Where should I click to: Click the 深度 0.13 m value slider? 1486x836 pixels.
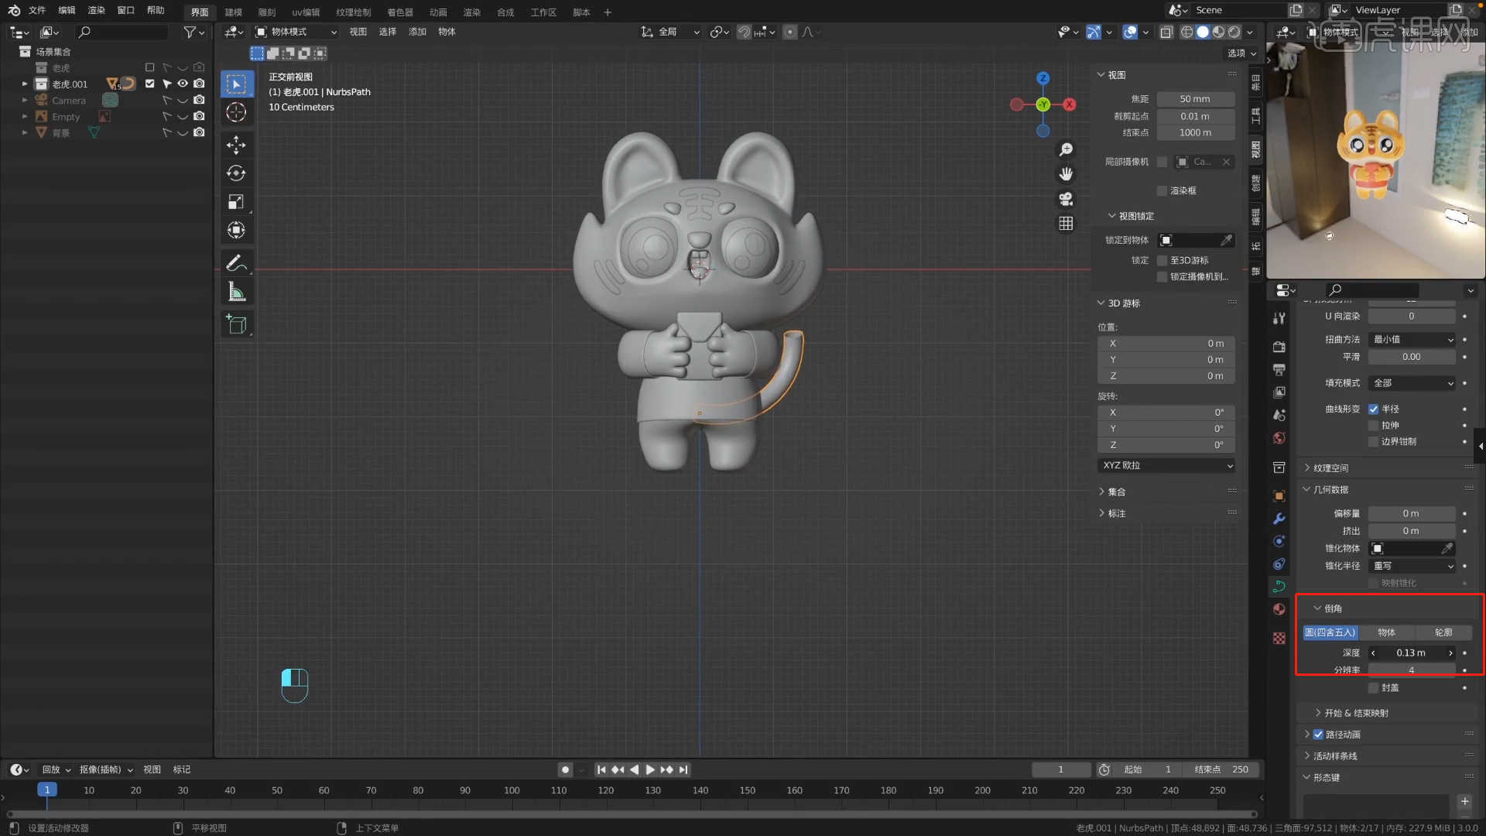click(1411, 653)
